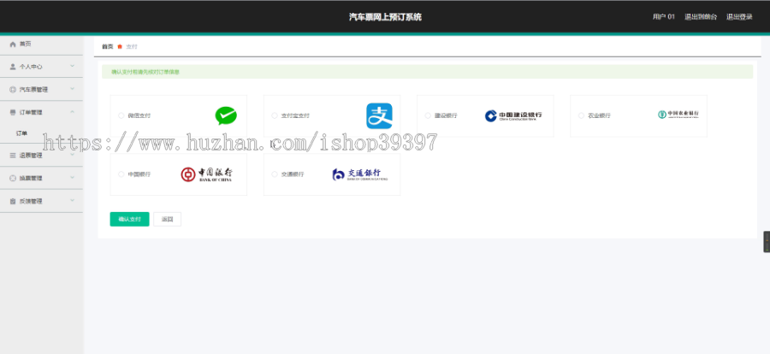The height and width of the screenshot is (354, 770).
Task: Click the icon next to 反馈管理
Action: coord(13,201)
